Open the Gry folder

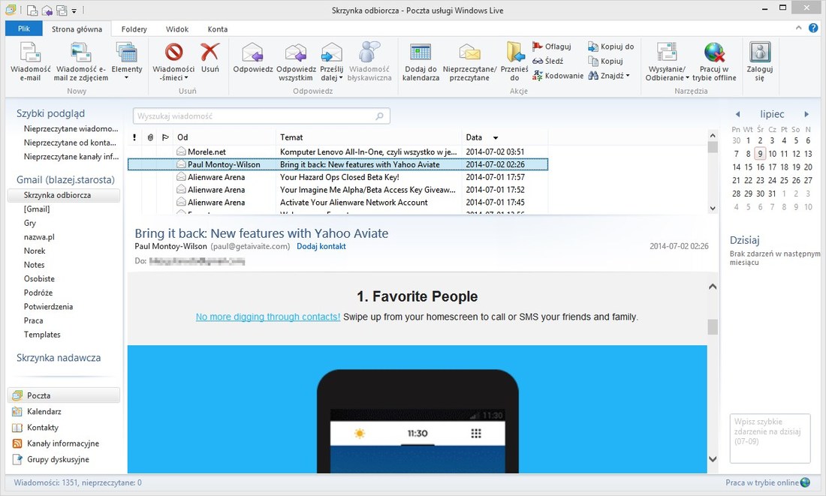pos(30,223)
